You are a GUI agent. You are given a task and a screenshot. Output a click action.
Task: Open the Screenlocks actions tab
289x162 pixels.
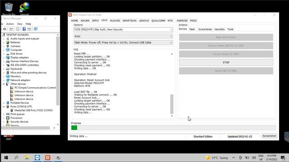[205, 29]
